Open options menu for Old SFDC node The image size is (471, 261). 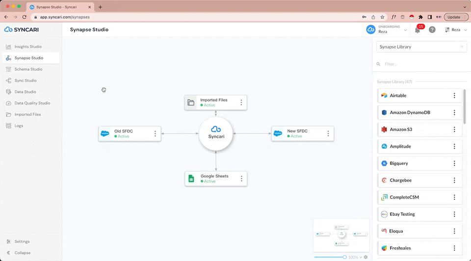pos(155,133)
